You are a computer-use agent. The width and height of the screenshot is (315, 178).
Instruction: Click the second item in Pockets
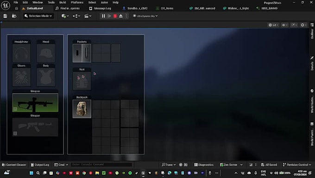pos(86,53)
